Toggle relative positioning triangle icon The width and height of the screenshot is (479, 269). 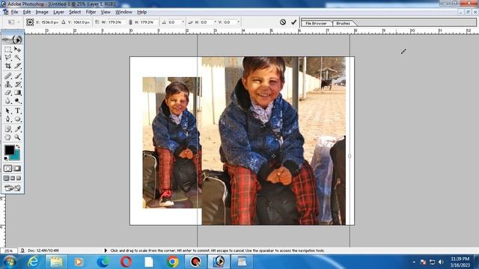[x=63, y=22]
